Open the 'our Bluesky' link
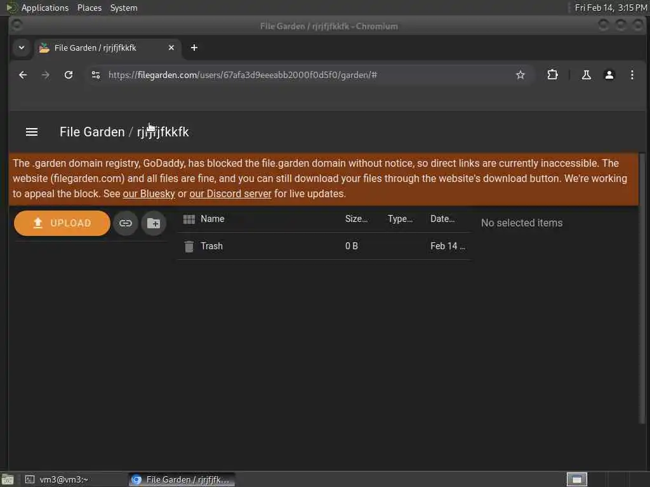The image size is (650, 487). [149, 194]
